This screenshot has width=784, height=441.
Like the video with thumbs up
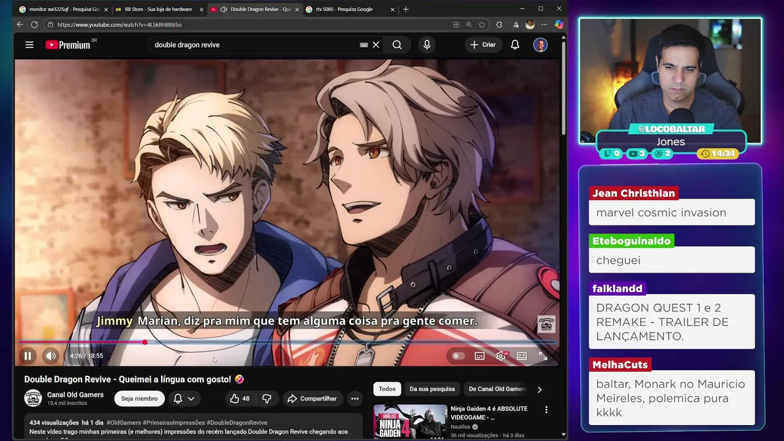pos(239,399)
